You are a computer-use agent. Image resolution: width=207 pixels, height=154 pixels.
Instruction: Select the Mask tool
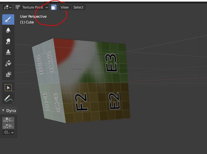pyautogui.click(x=8, y=75)
